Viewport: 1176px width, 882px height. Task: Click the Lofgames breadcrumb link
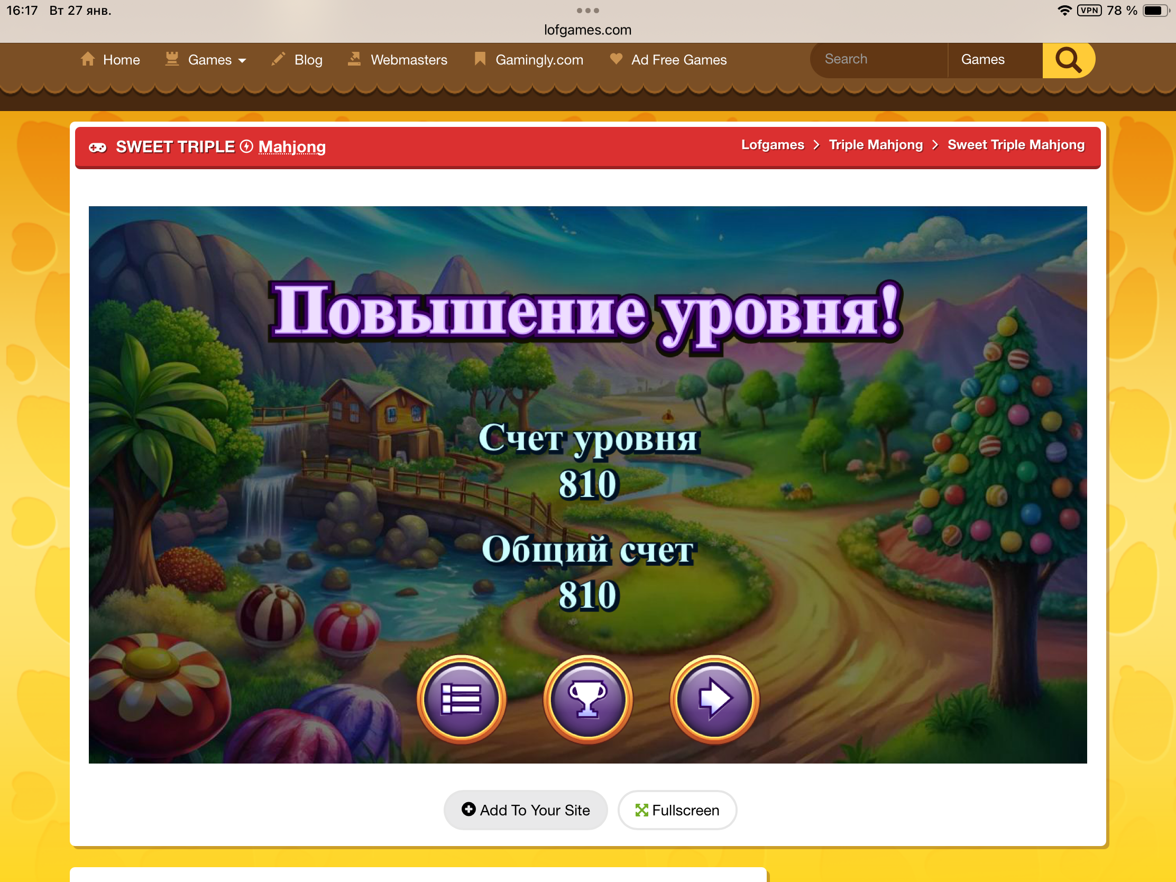pos(773,144)
